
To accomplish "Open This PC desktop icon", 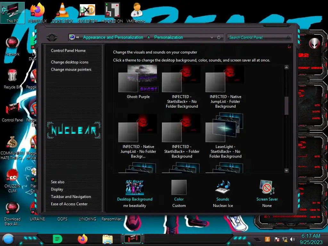I will coord(12,12).
